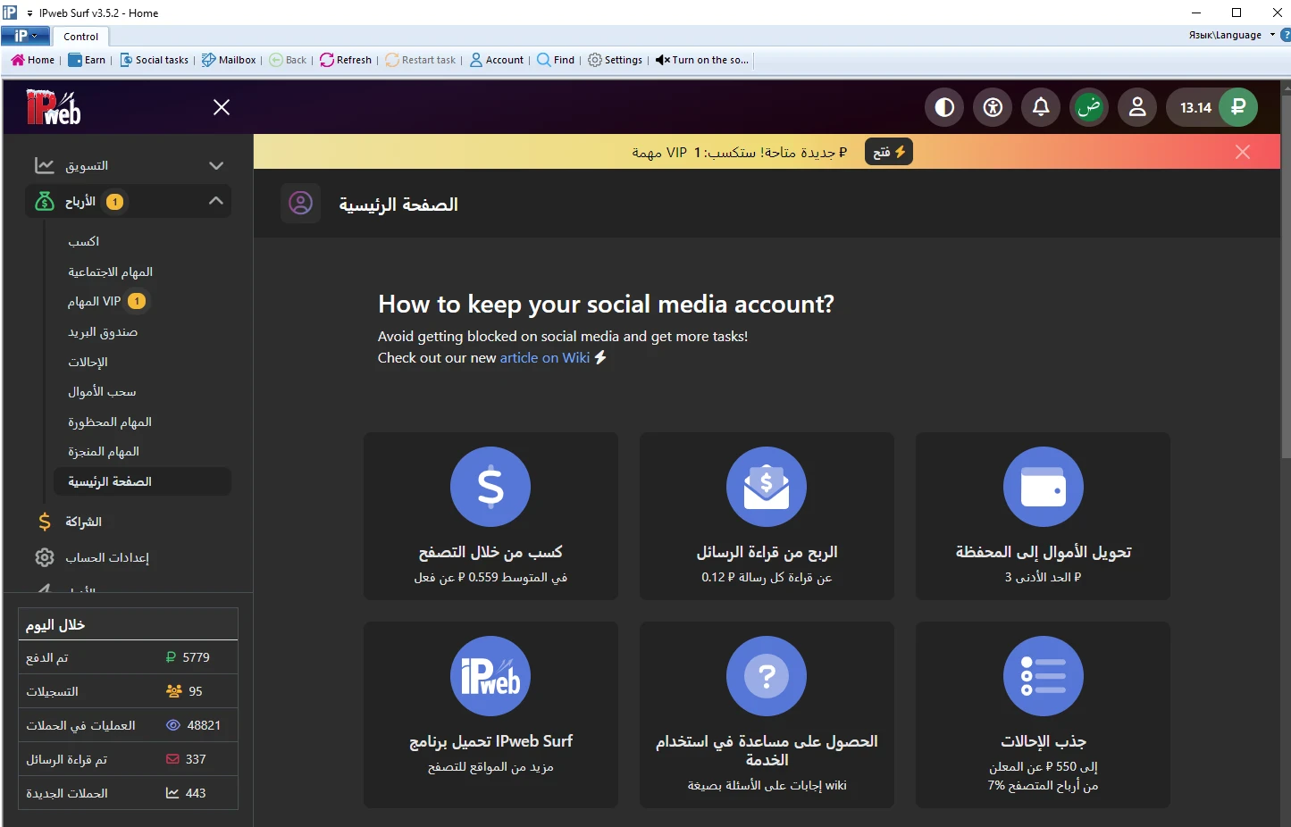Toggle dark mode with the contrast icon

tap(943, 107)
